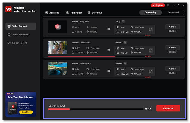Click Delete All label

(x=97, y=13)
